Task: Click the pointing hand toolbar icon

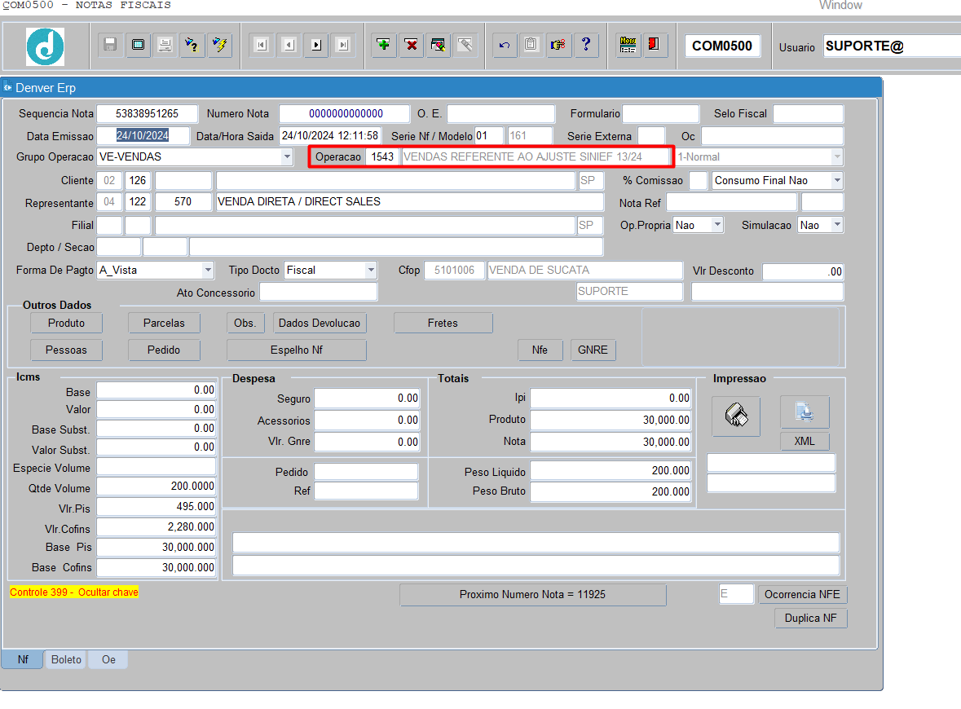Action: (x=558, y=45)
